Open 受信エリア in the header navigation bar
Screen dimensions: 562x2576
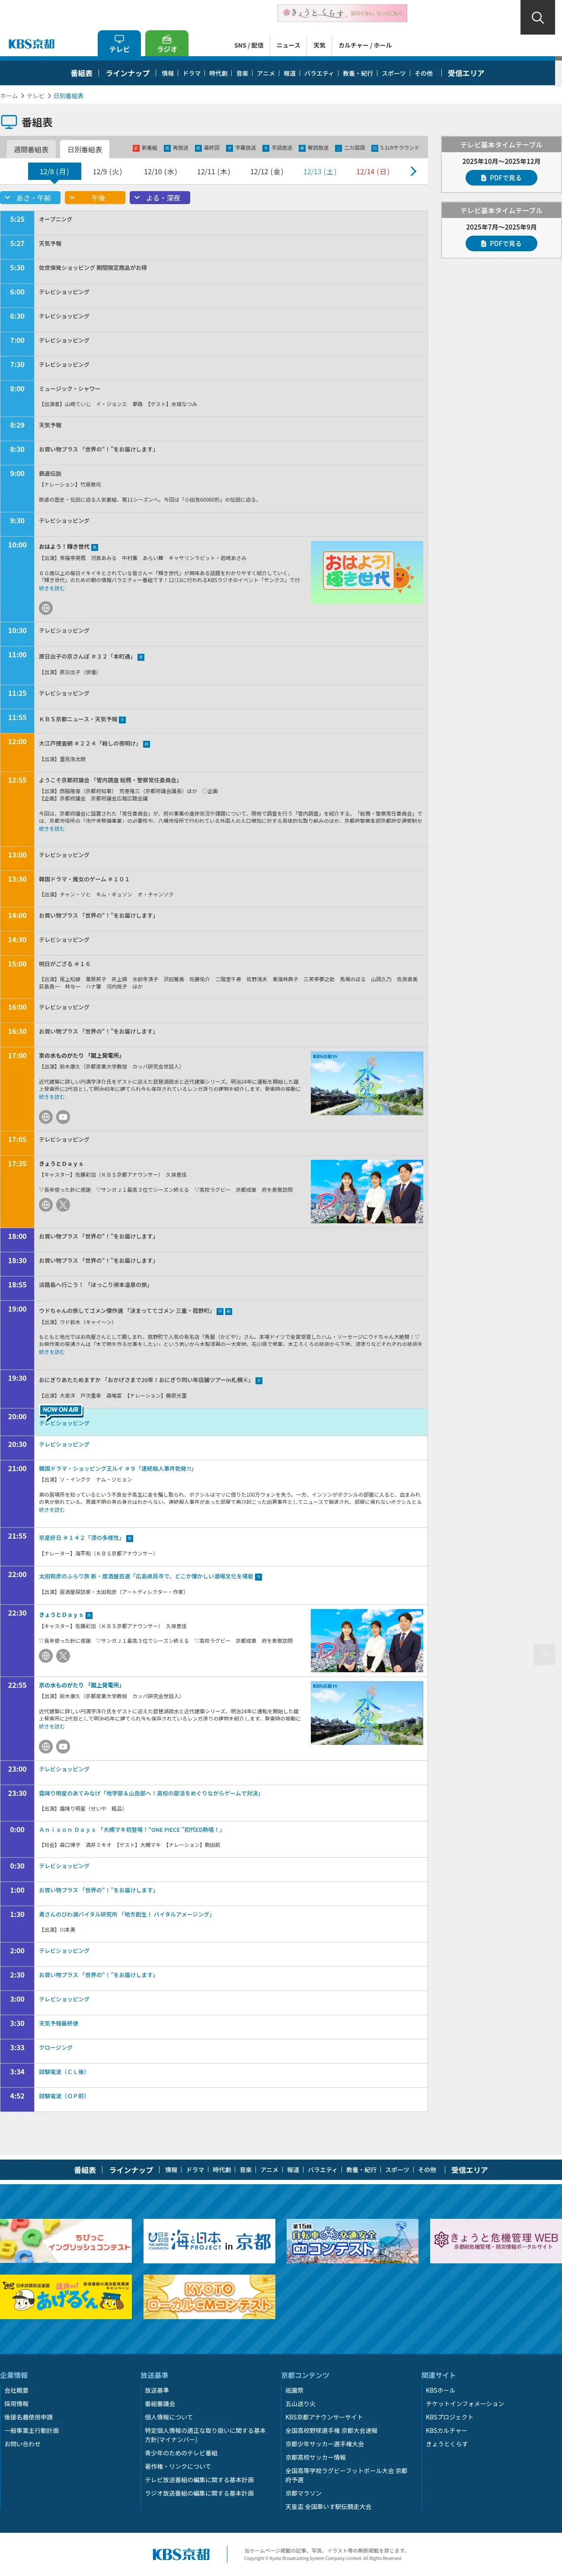[x=466, y=73]
